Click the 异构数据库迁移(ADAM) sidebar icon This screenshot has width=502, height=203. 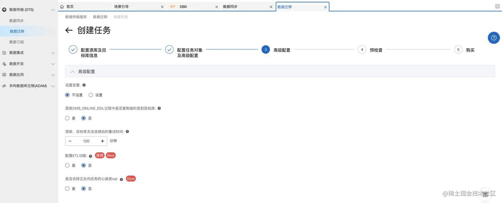(4, 86)
